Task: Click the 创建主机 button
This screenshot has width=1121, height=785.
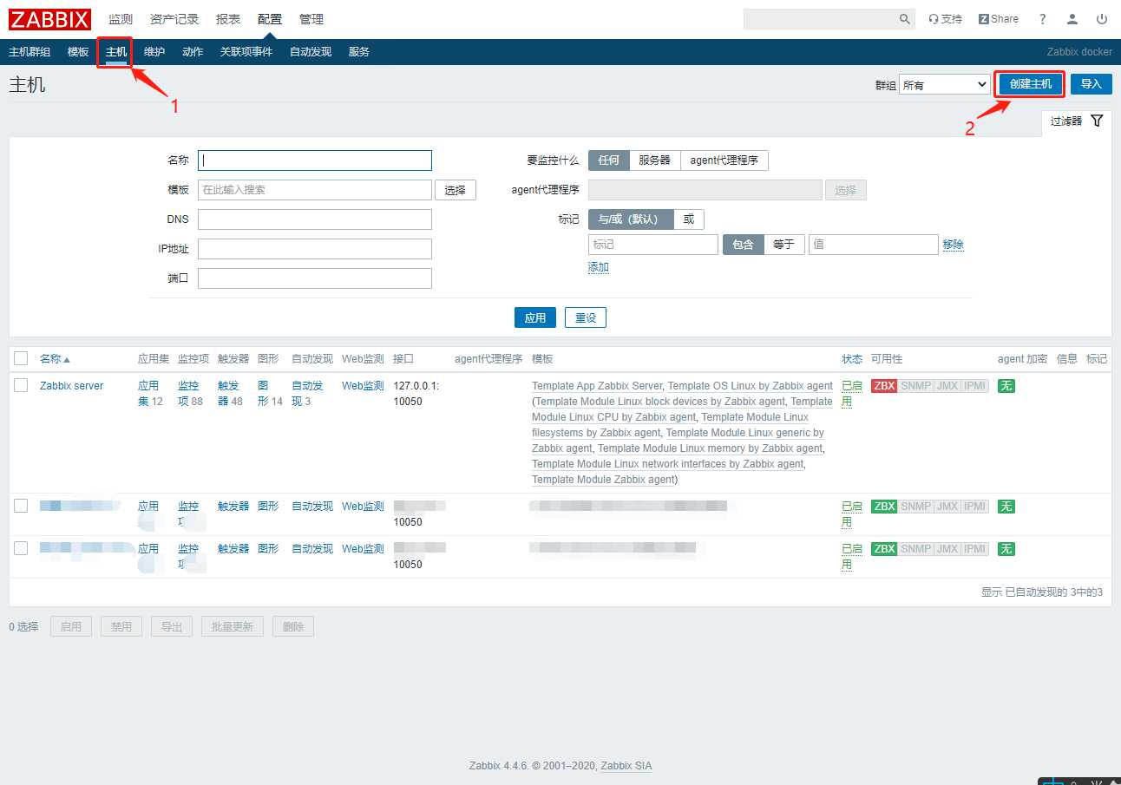Action: click(1030, 84)
